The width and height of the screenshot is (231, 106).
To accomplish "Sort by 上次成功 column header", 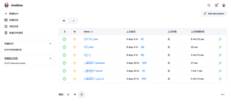I will click(x=131, y=32).
